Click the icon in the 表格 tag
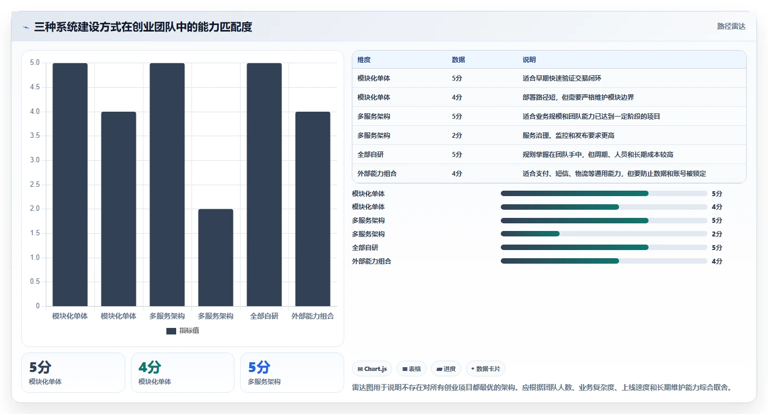The height and width of the screenshot is (414, 768). coord(405,369)
